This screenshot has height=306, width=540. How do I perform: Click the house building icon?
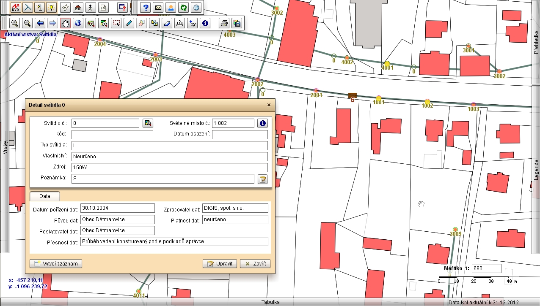(x=78, y=7)
